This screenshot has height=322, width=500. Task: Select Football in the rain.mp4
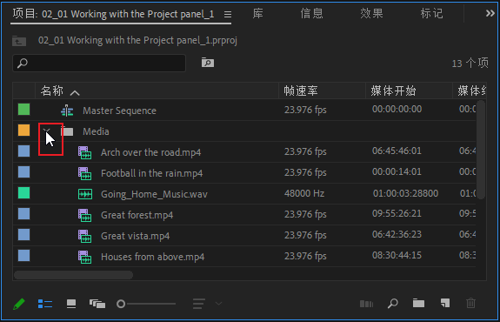coord(152,173)
